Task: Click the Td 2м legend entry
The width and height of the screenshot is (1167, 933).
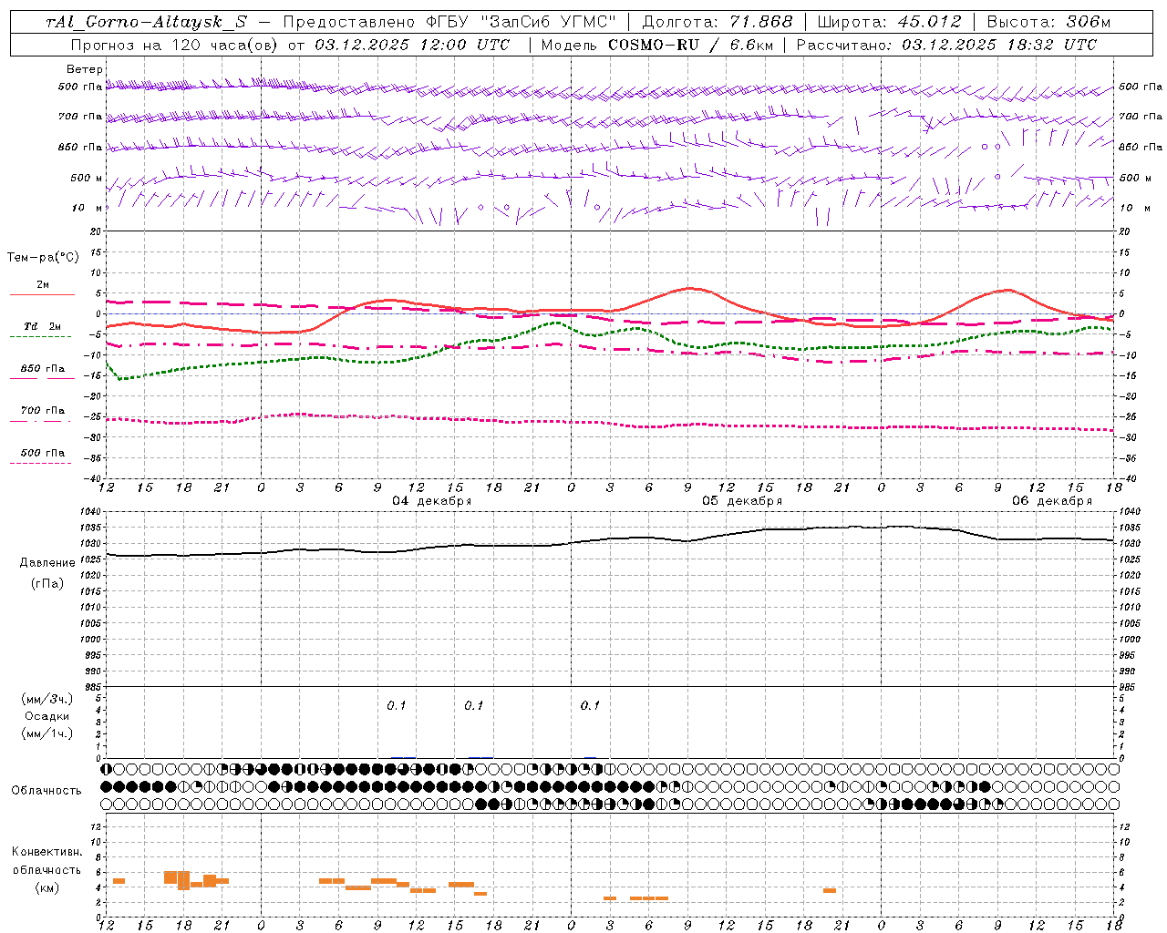Action: point(42,326)
